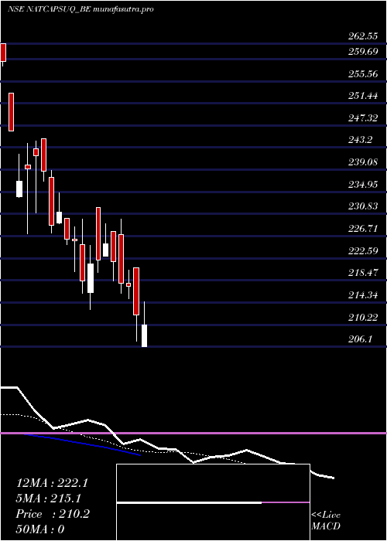
Task: Click the 210.22 price label
Action: coord(363,317)
